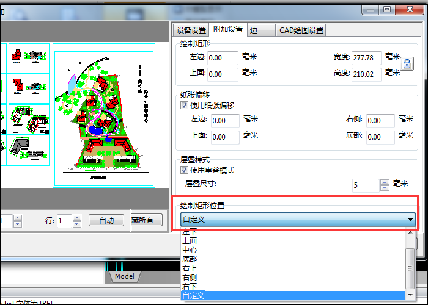Increase the 行 row count stepper

pos(76,217)
